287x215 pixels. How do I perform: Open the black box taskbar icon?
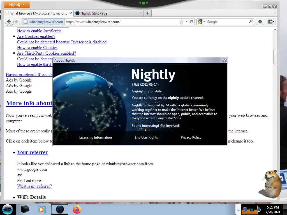point(25,209)
